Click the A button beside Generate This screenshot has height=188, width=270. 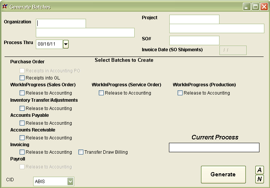259,170
